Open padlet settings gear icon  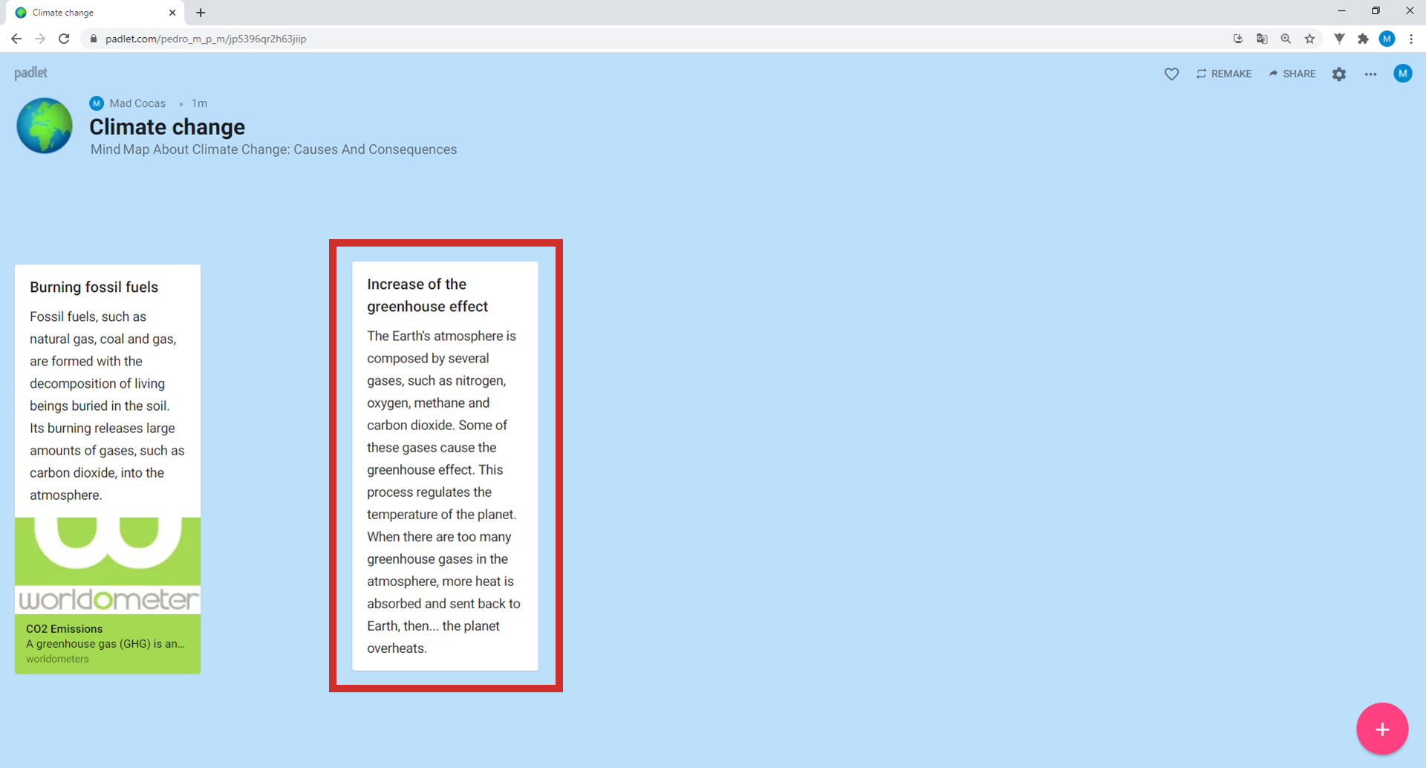(x=1339, y=74)
